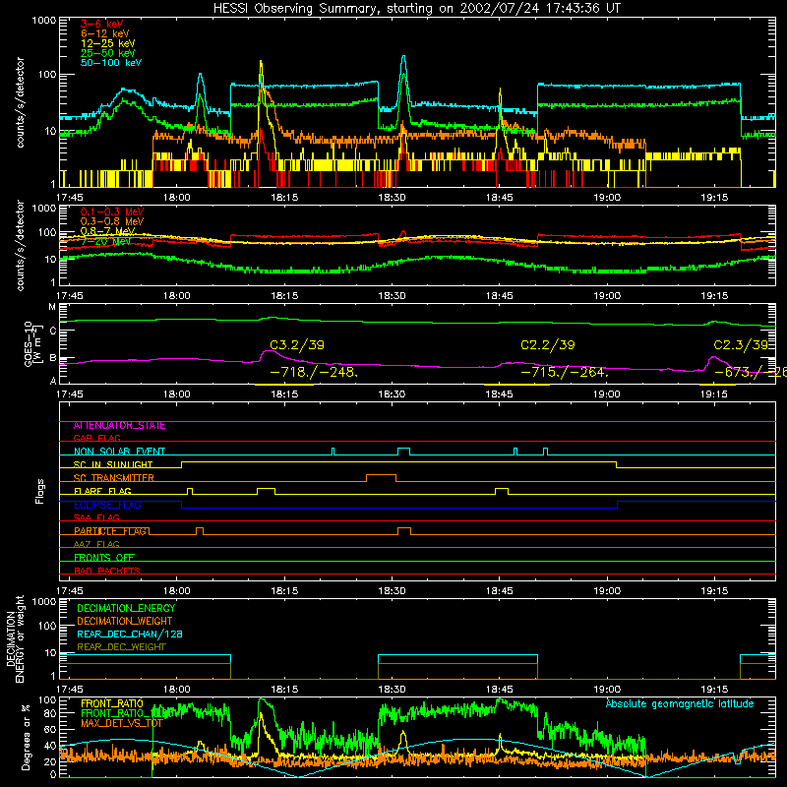This screenshot has height=787, width=787.
Task: Select the ATTENUATOR_STATE flag label
Action: (x=119, y=426)
